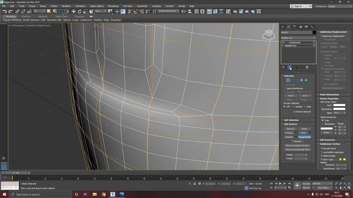Open the Rendering menu
Screen dimensions: 353x198
tap(113, 6)
